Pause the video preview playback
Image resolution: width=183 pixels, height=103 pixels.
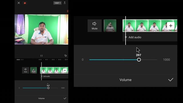(x=41, y=56)
